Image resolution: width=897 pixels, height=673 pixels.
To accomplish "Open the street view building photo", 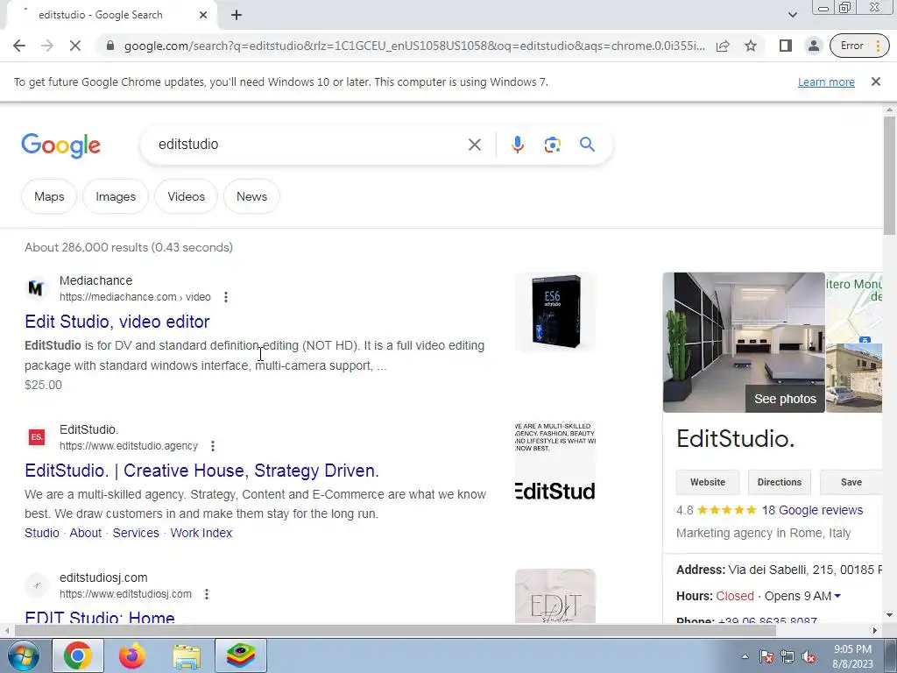I will pyautogui.click(x=854, y=379).
